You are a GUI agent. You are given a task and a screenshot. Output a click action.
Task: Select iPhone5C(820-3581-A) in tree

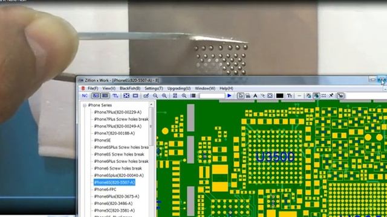click(x=114, y=210)
